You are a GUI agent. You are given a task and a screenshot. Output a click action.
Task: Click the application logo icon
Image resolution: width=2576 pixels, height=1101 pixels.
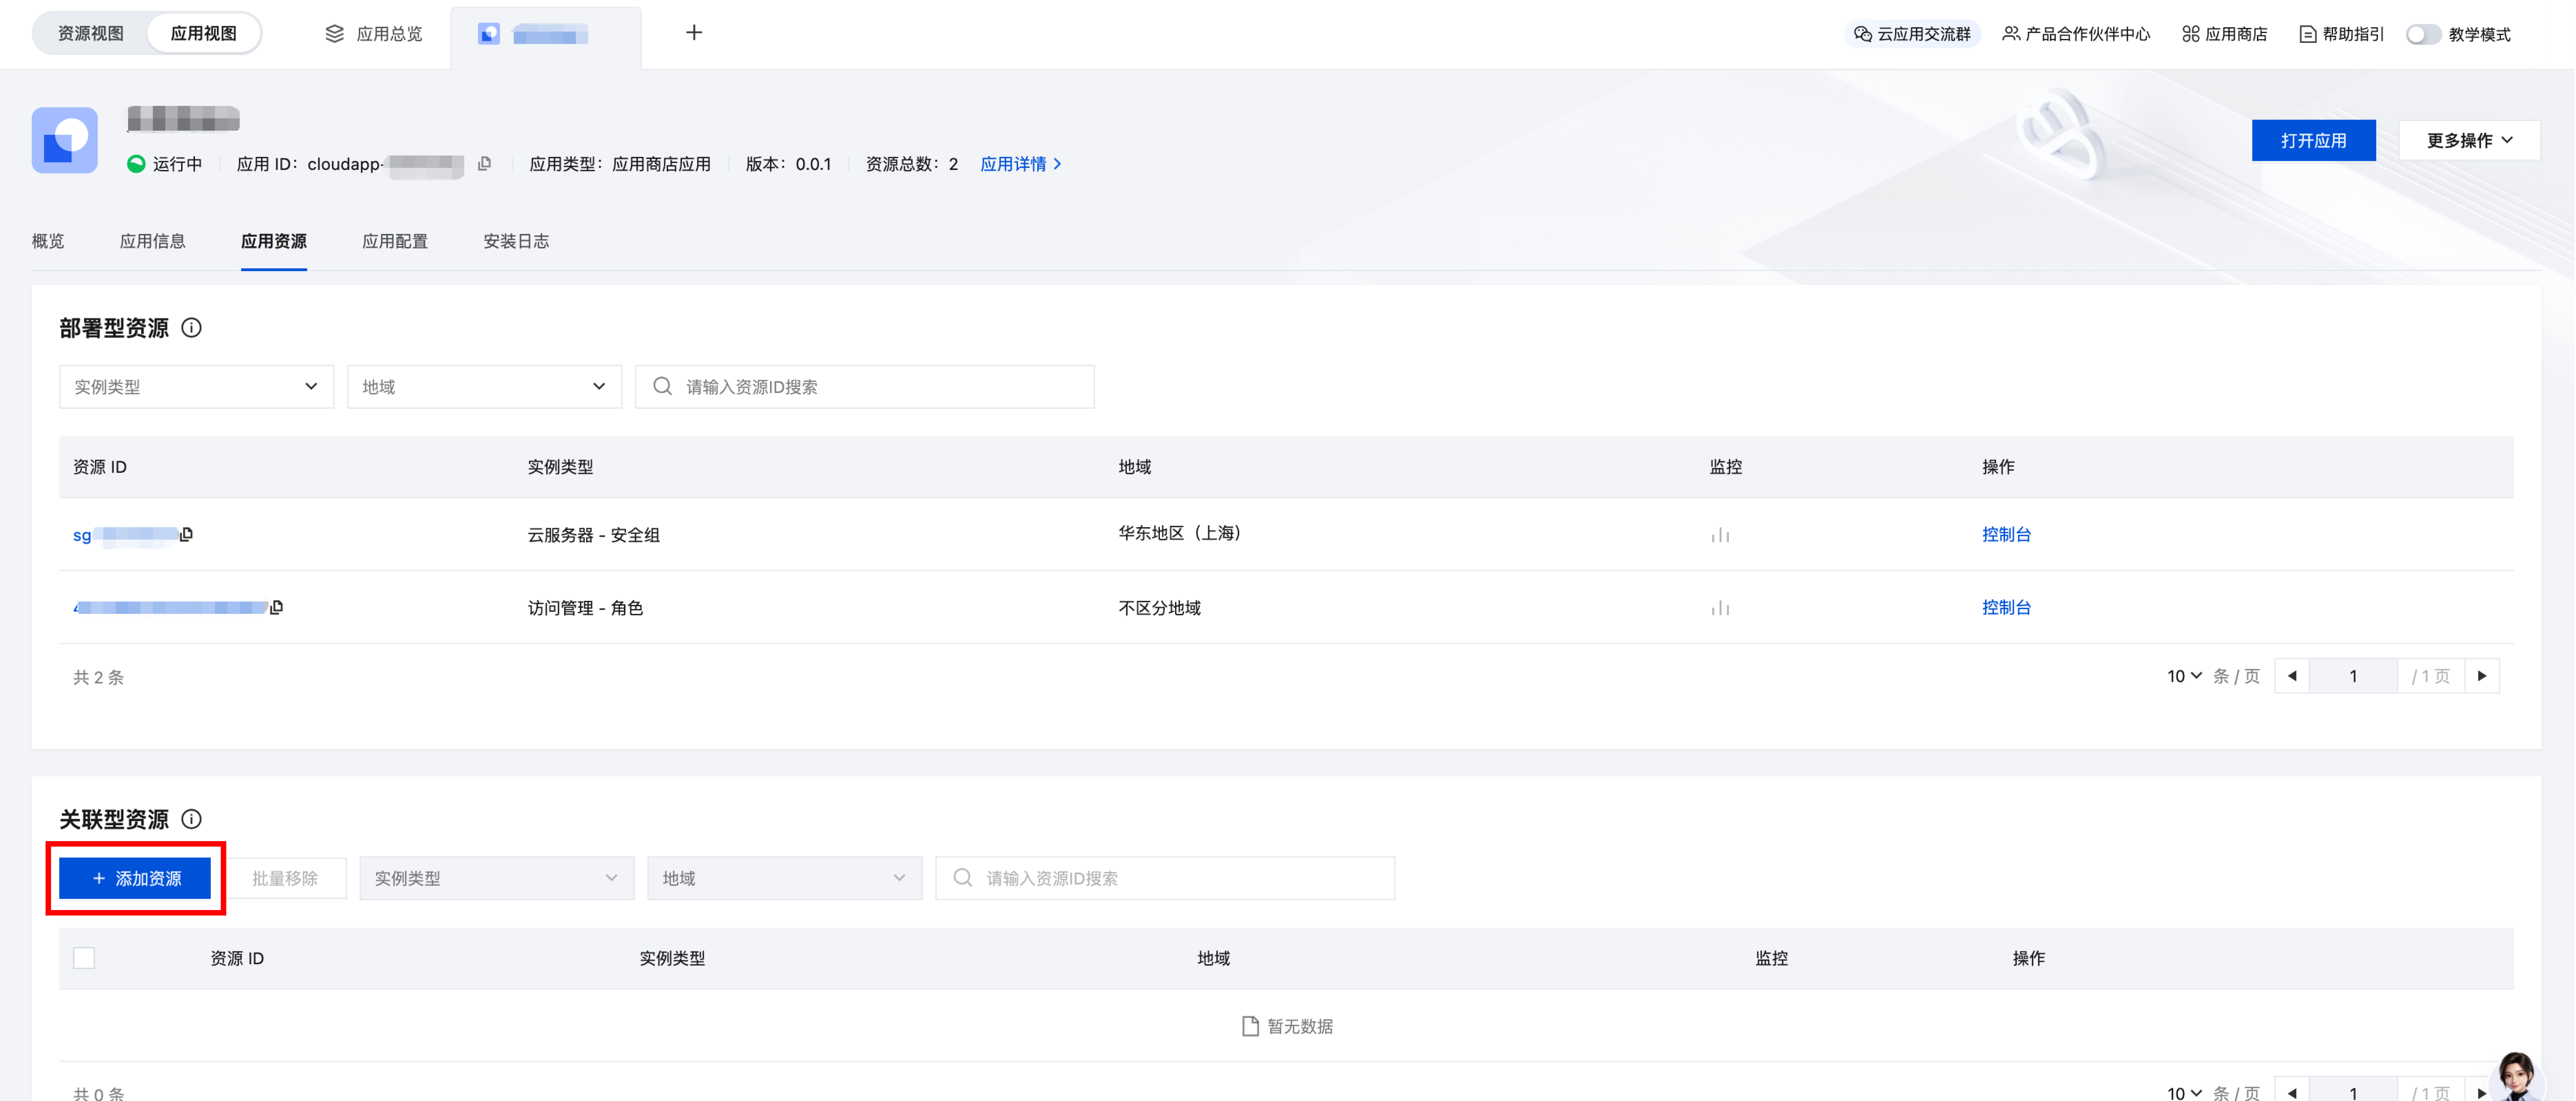pos(65,140)
